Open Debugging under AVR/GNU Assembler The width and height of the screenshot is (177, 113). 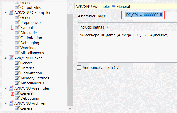30,98
